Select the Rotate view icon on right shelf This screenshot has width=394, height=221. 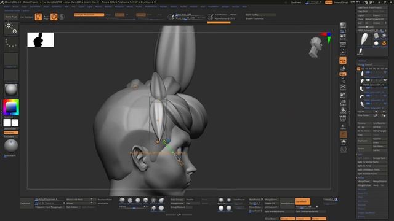[343, 110]
